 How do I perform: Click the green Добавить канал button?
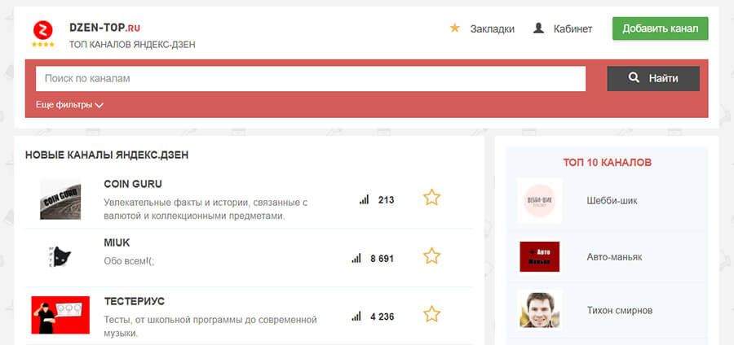pos(660,28)
